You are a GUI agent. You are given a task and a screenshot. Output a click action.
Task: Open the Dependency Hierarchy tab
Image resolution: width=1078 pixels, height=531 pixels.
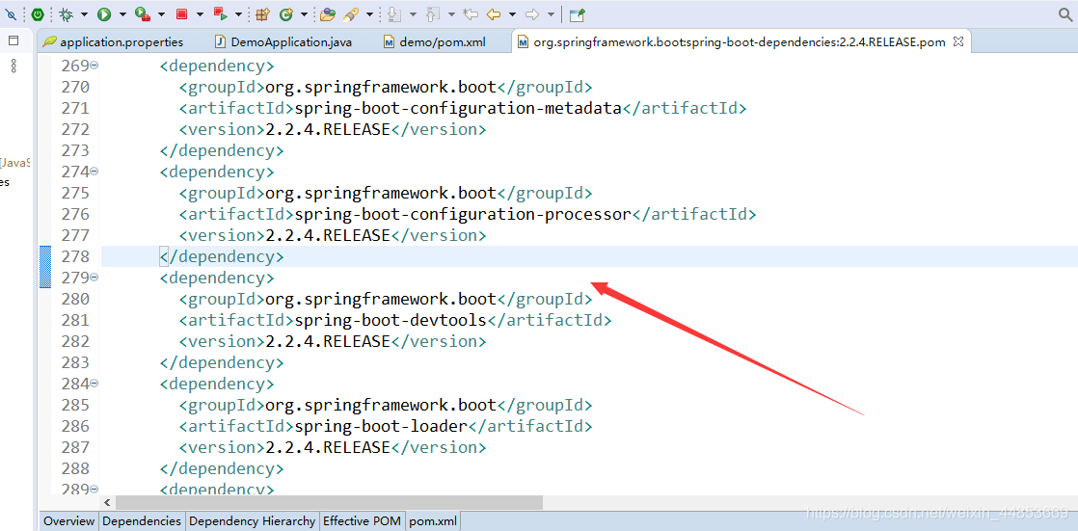tap(253, 521)
